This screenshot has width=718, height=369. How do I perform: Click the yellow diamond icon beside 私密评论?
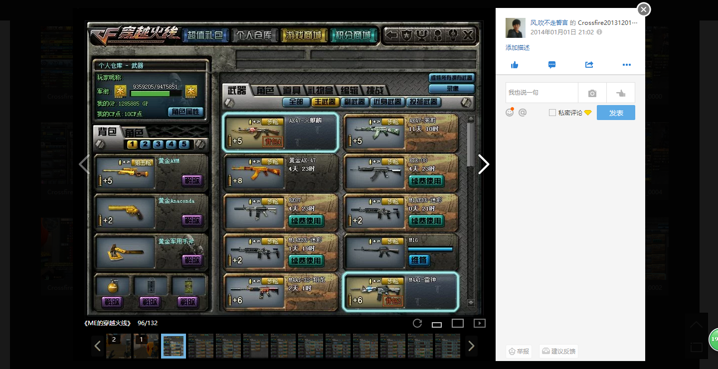[x=588, y=113]
